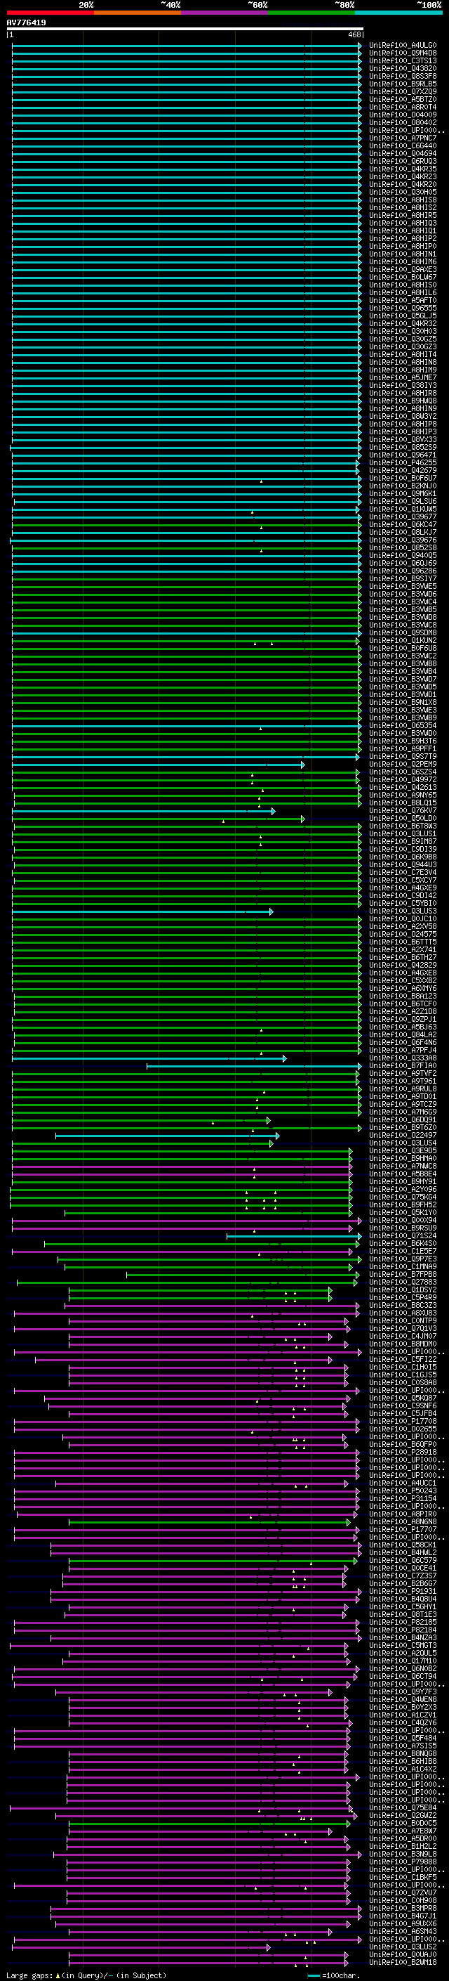The width and height of the screenshot is (449, 1981).
Task: Select hit UniRef100_C1E5E7
Action: (x=403, y=1251)
